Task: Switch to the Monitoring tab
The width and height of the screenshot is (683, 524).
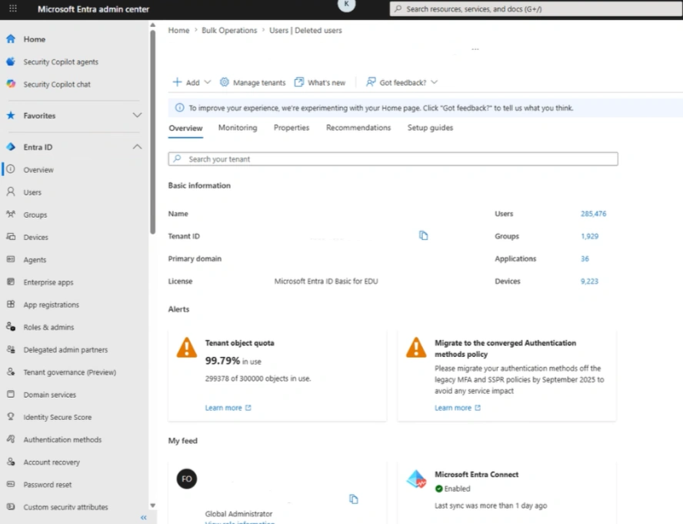Action: point(238,128)
